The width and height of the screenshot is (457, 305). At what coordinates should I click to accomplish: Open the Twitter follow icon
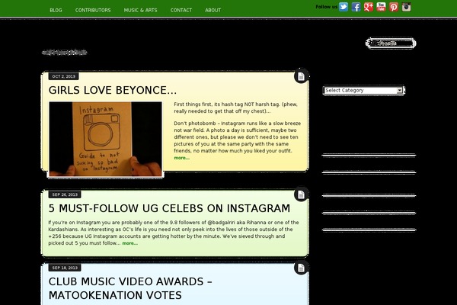click(344, 7)
